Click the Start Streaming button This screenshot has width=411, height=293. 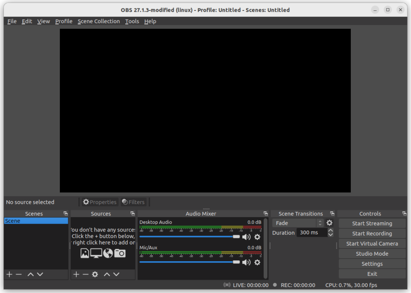(x=372, y=223)
